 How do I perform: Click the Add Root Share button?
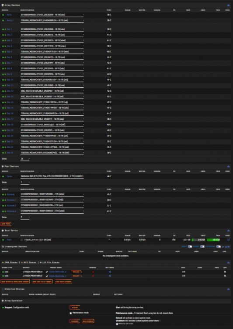63,282
